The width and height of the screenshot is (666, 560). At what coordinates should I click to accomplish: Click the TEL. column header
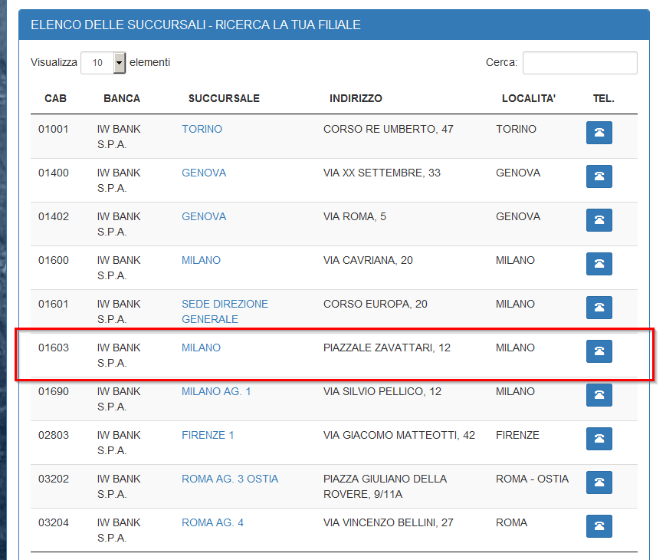point(604,98)
